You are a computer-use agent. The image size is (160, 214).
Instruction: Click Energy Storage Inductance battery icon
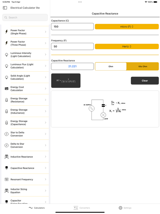pyautogui.click(x=7, y=111)
